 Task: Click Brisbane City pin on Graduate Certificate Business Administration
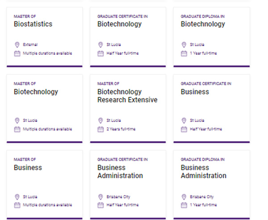(x=100, y=196)
